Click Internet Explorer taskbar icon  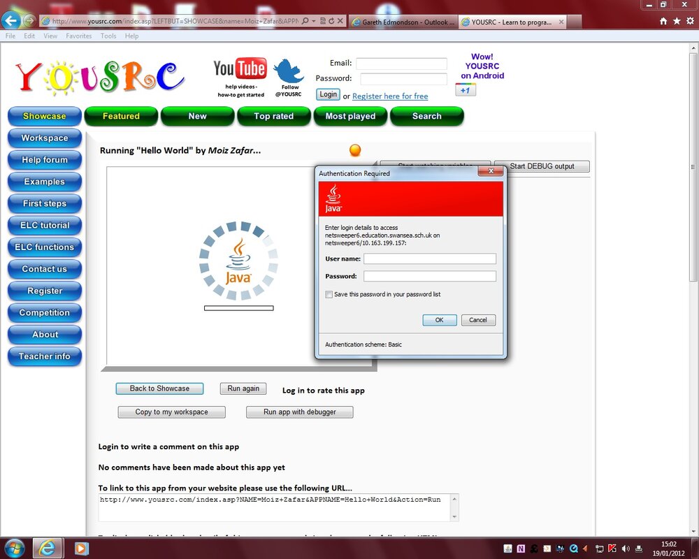[46, 549]
